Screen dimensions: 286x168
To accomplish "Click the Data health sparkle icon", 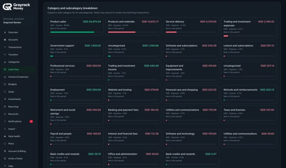I will coord(5,136).
